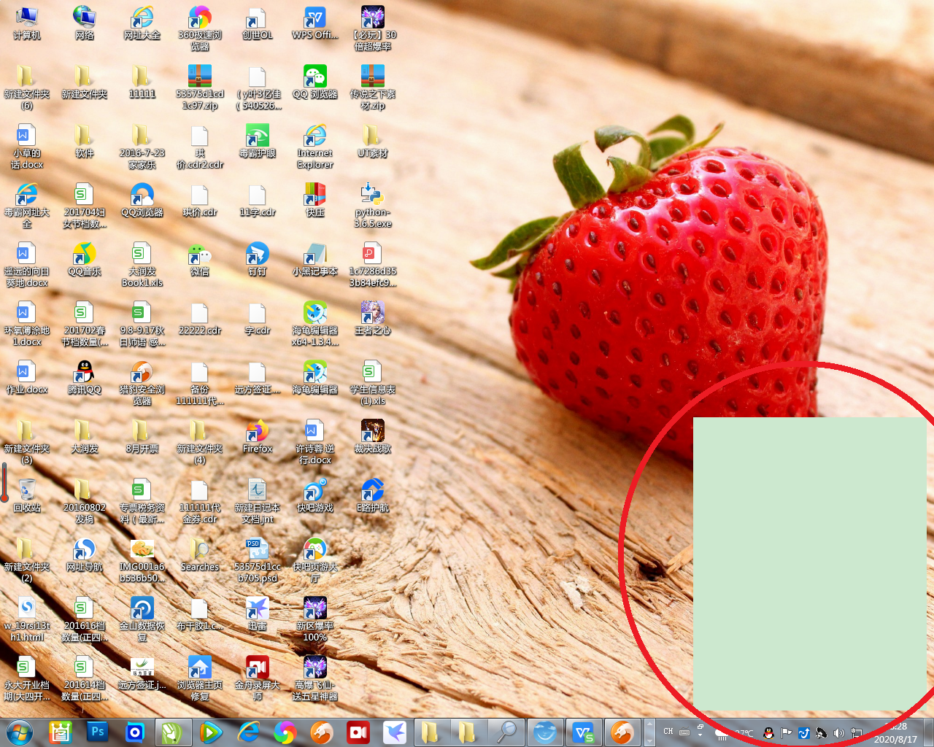Select the 大润发 Book1.xls spreadsheet

142,265
